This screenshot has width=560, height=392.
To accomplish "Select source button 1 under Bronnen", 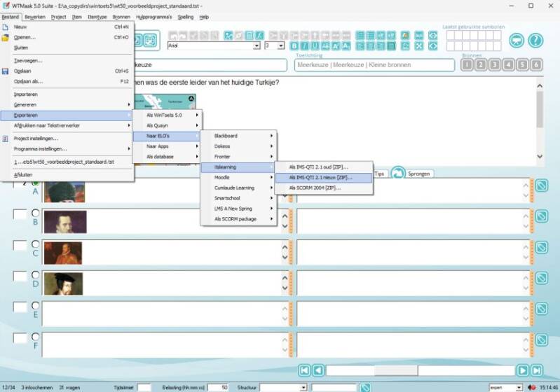I will (x=467, y=64).
